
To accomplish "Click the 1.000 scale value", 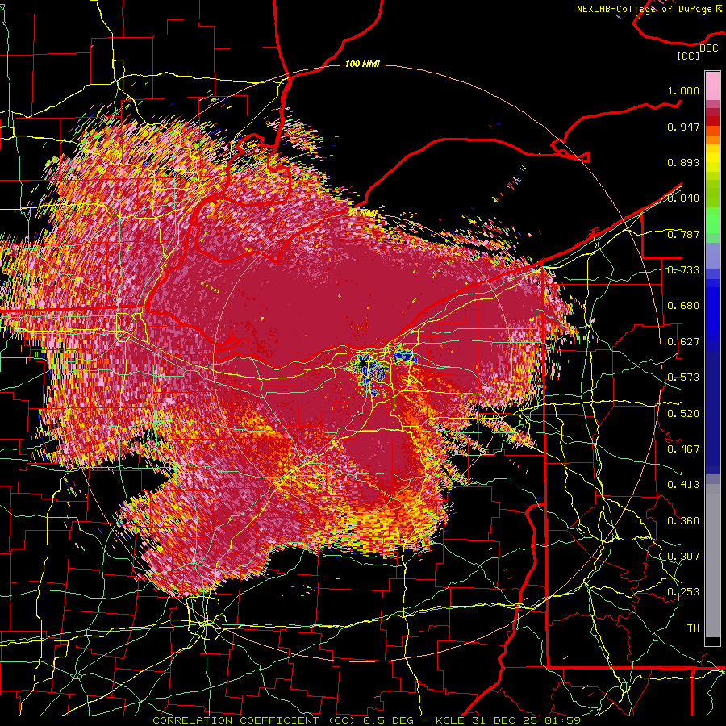I will pos(683,90).
